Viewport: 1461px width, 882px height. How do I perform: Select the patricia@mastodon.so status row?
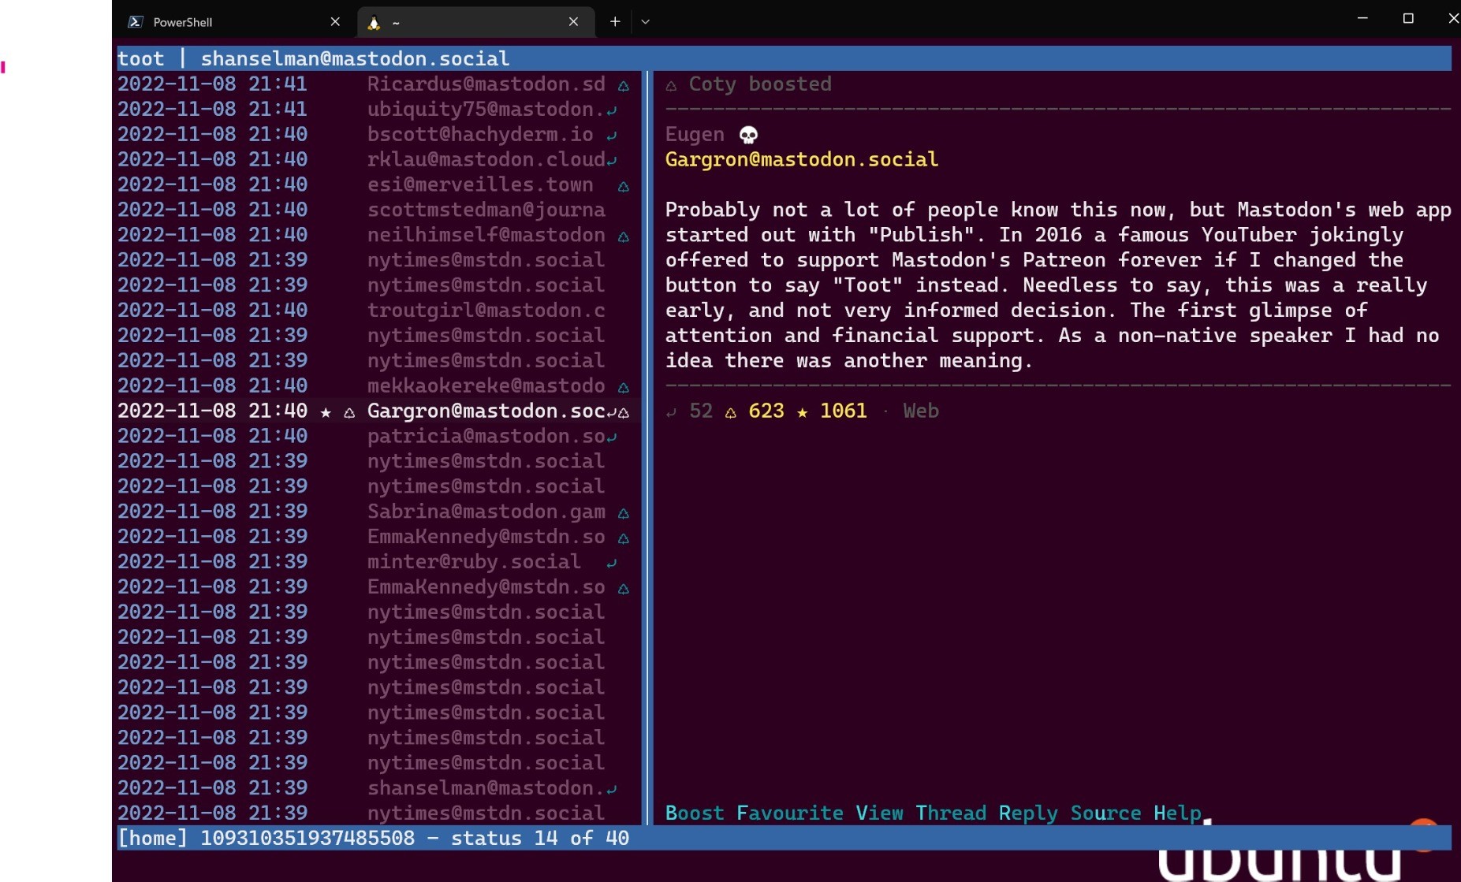pos(375,436)
